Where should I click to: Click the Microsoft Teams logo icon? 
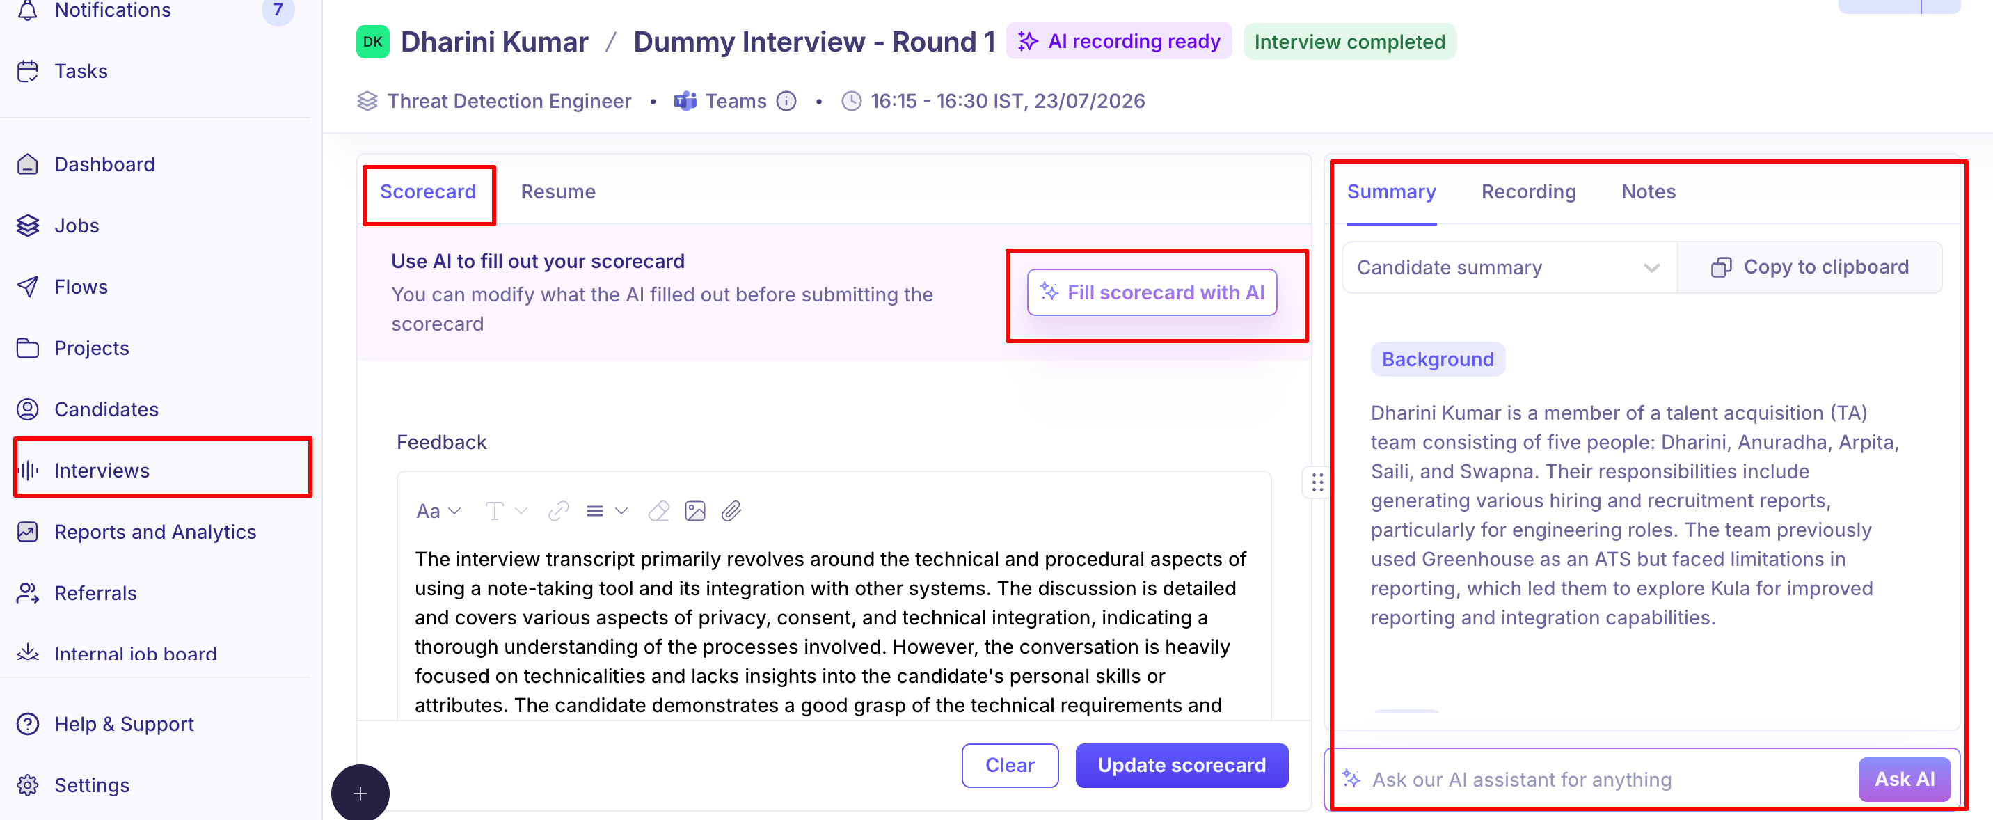685,102
